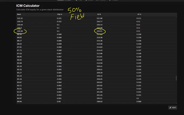Select stack value 91.55

click(x=19, y=95)
